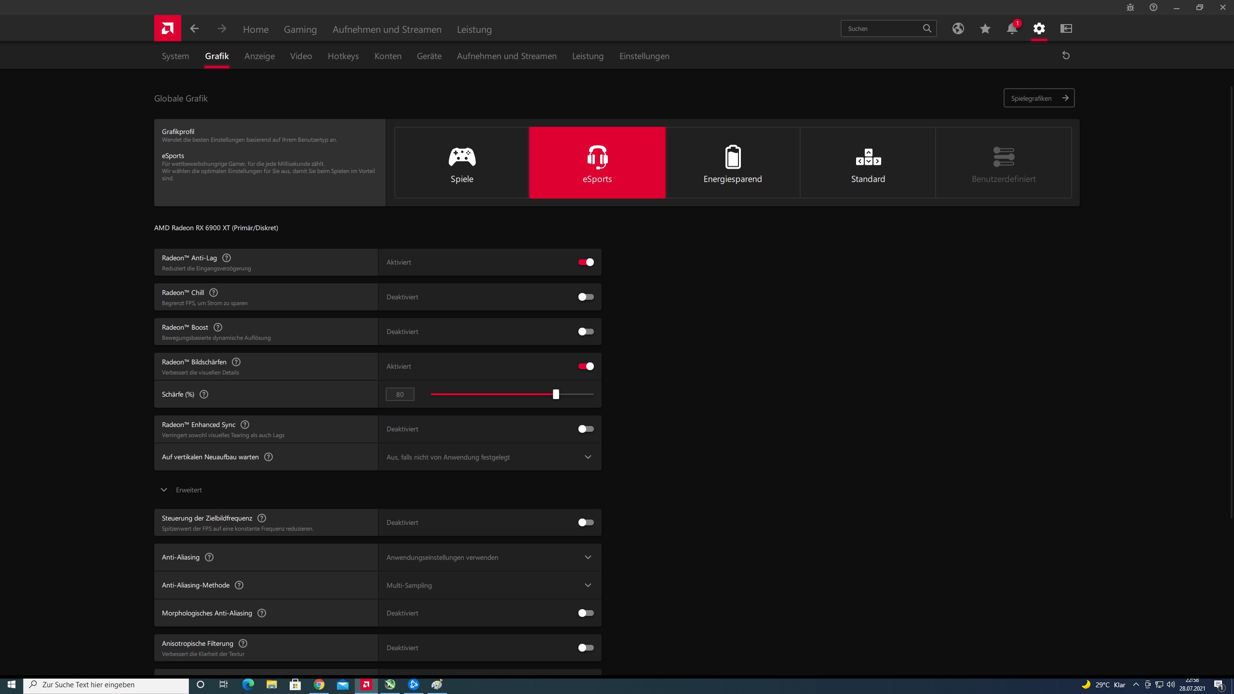Viewport: 1234px width, 694px height.
Task: Click the Schärfe slider handle
Action: click(556, 394)
